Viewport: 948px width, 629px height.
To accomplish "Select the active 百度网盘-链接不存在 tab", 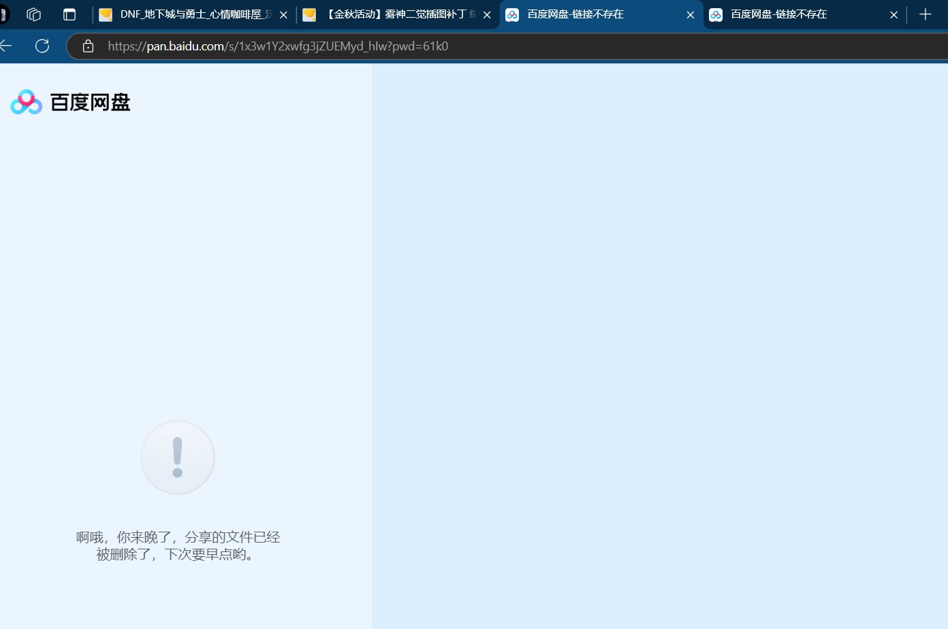I will tap(601, 14).
